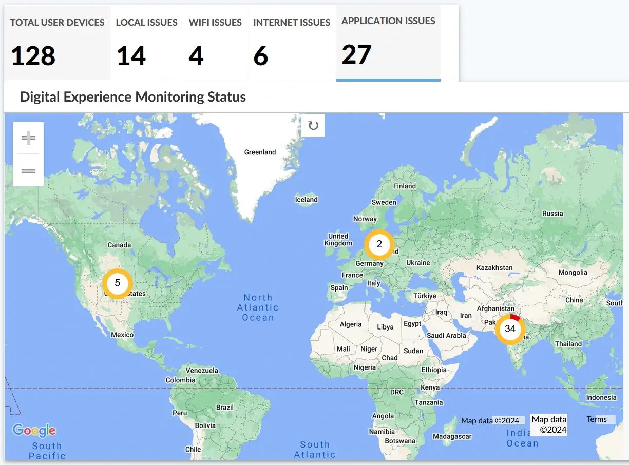The width and height of the screenshot is (629, 465).
Task: Click the Brazil label on the map
Action: tap(225, 408)
